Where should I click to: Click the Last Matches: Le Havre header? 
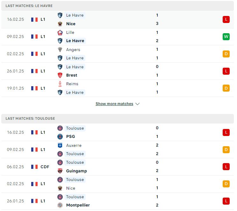point(118,6)
